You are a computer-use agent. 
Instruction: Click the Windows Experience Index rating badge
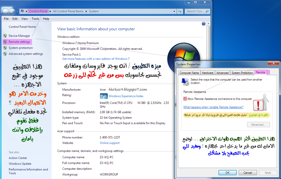click(x=104, y=96)
